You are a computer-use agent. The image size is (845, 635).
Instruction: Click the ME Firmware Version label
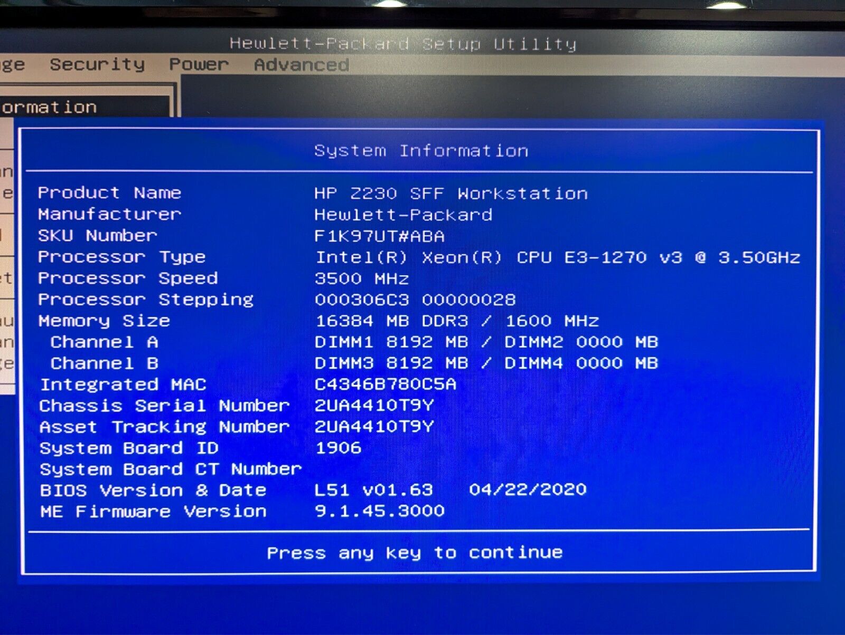153,512
